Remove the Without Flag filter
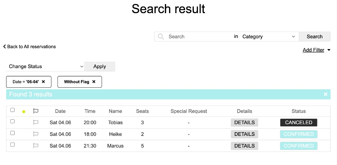The width and height of the screenshot is (337, 165). click(94, 82)
